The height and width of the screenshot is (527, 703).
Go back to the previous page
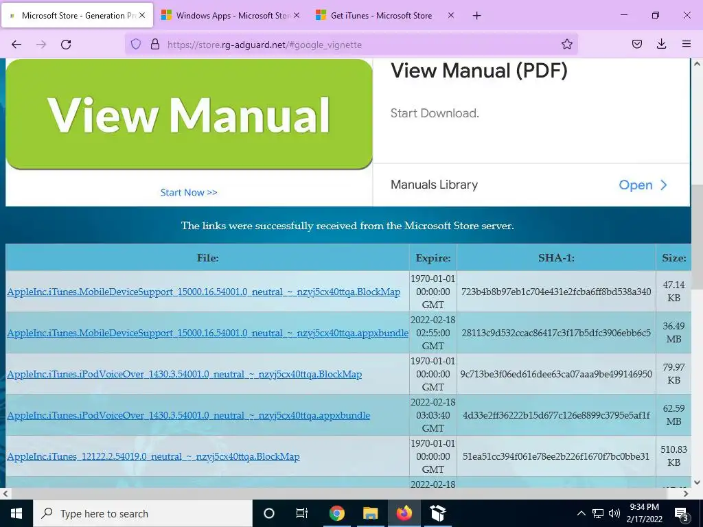click(x=16, y=45)
